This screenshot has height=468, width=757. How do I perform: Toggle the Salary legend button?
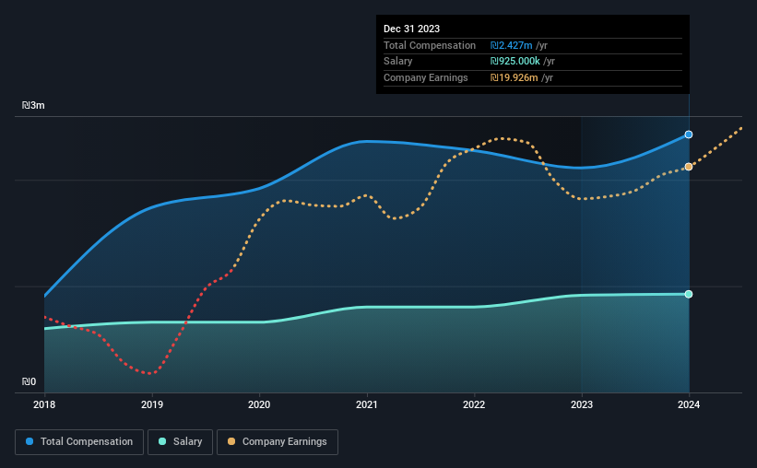(180, 442)
